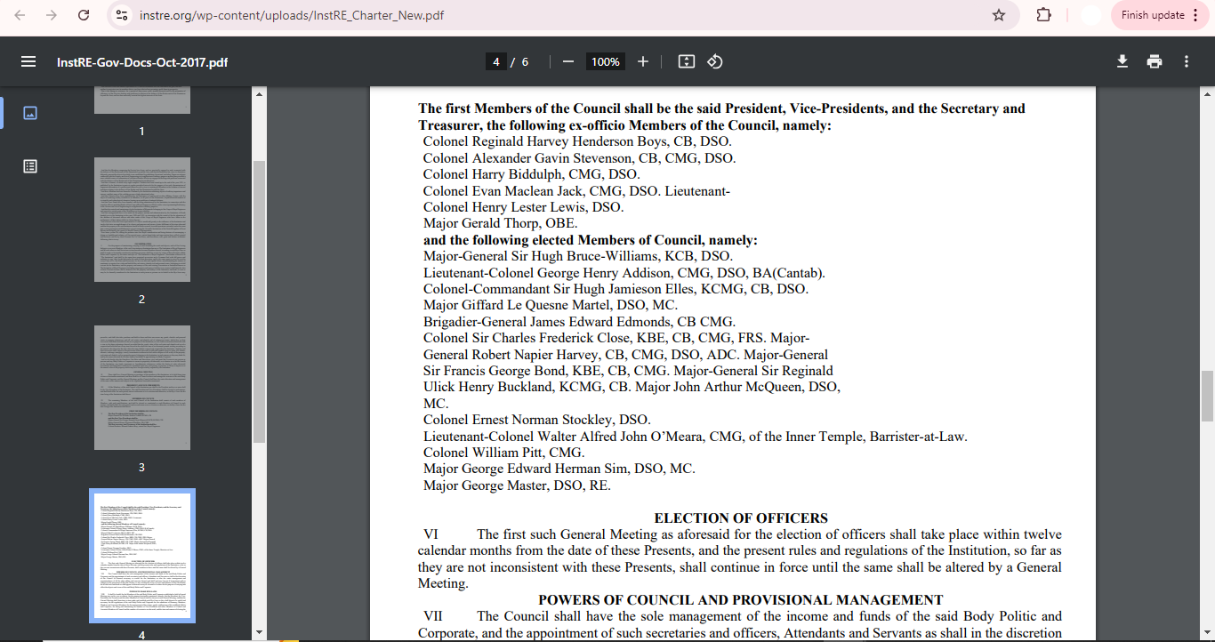Click the 100% zoom level field
This screenshot has width=1215, height=642.
606,62
